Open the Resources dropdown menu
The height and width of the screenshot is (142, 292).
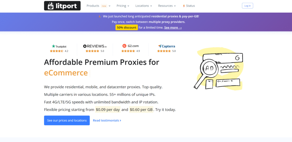(167, 6)
